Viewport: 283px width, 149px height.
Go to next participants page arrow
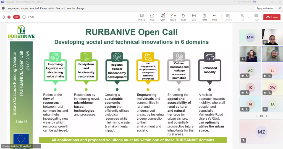point(266,116)
